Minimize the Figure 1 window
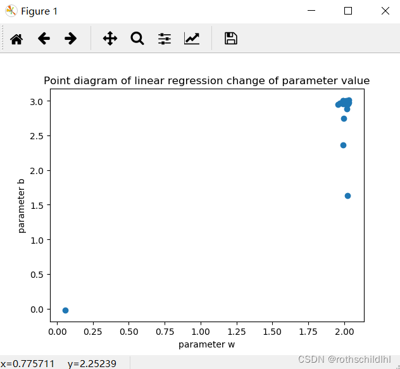400x369 pixels. [311, 11]
